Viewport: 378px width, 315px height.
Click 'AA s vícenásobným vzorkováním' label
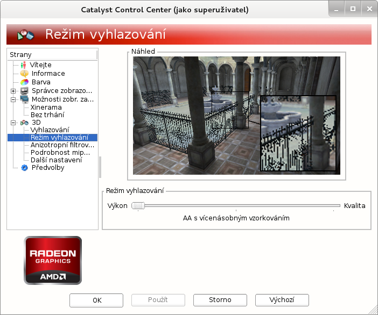tap(236, 218)
